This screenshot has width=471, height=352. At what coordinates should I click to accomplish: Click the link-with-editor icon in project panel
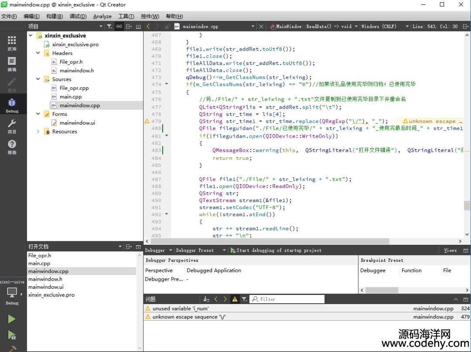pyautogui.click(x=119, y=27)
